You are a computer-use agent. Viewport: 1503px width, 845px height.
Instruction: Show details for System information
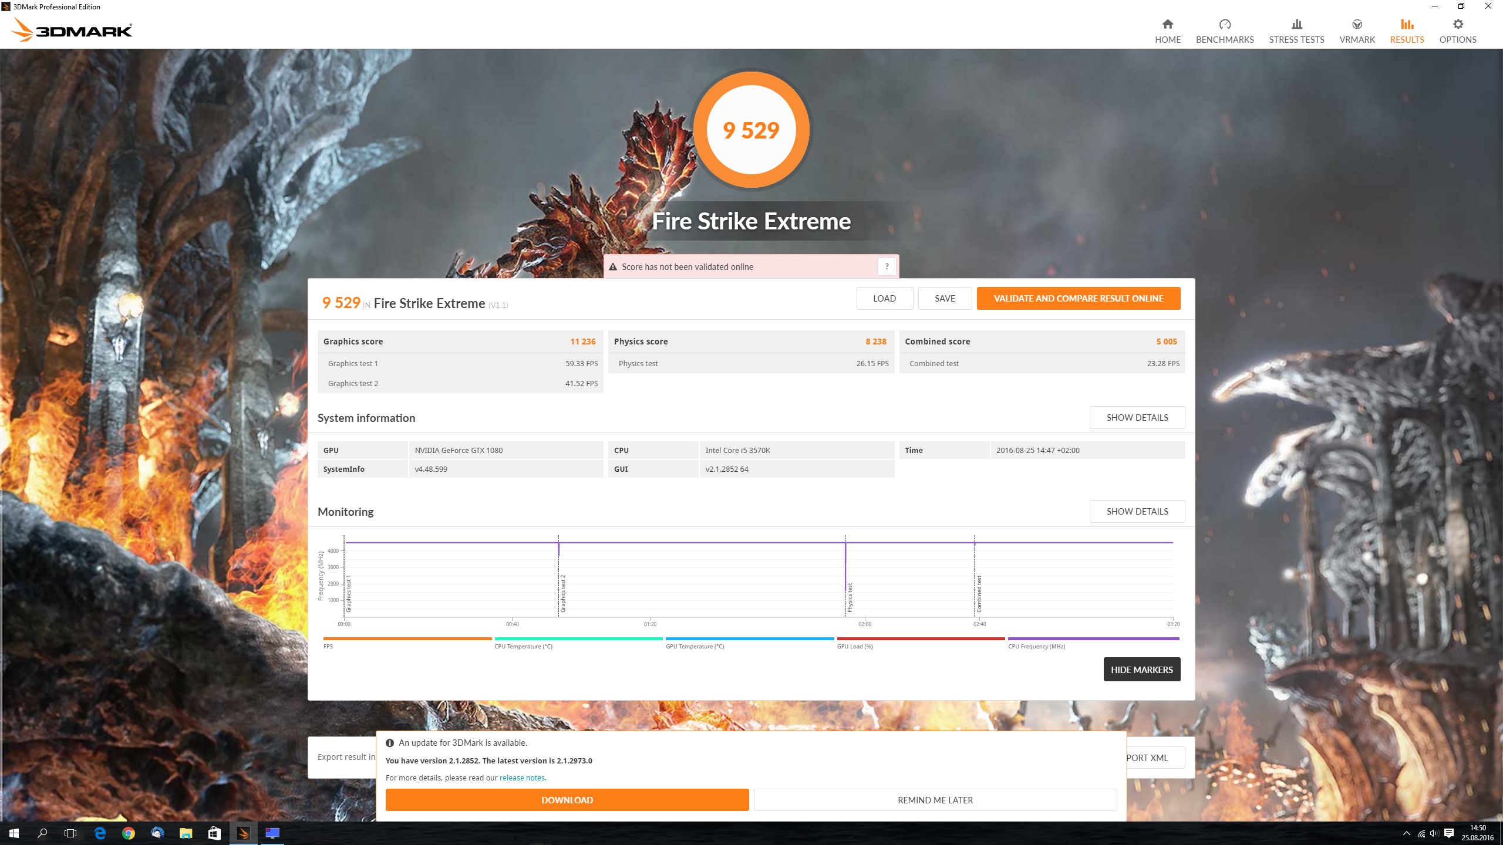click(x=1137, y=417)
